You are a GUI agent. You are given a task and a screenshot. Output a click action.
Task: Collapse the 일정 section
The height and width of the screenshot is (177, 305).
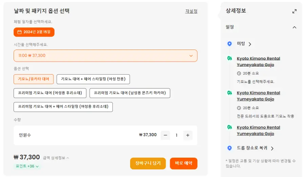(x=294, y=27)
